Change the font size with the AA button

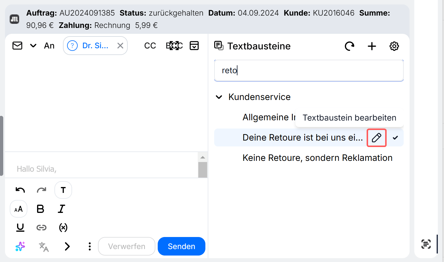click(x=19, y=209)
